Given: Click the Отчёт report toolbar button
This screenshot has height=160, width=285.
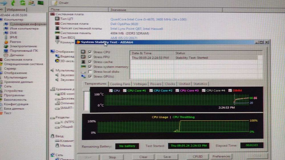Looking at the screenshot, I should coord(60,3).
